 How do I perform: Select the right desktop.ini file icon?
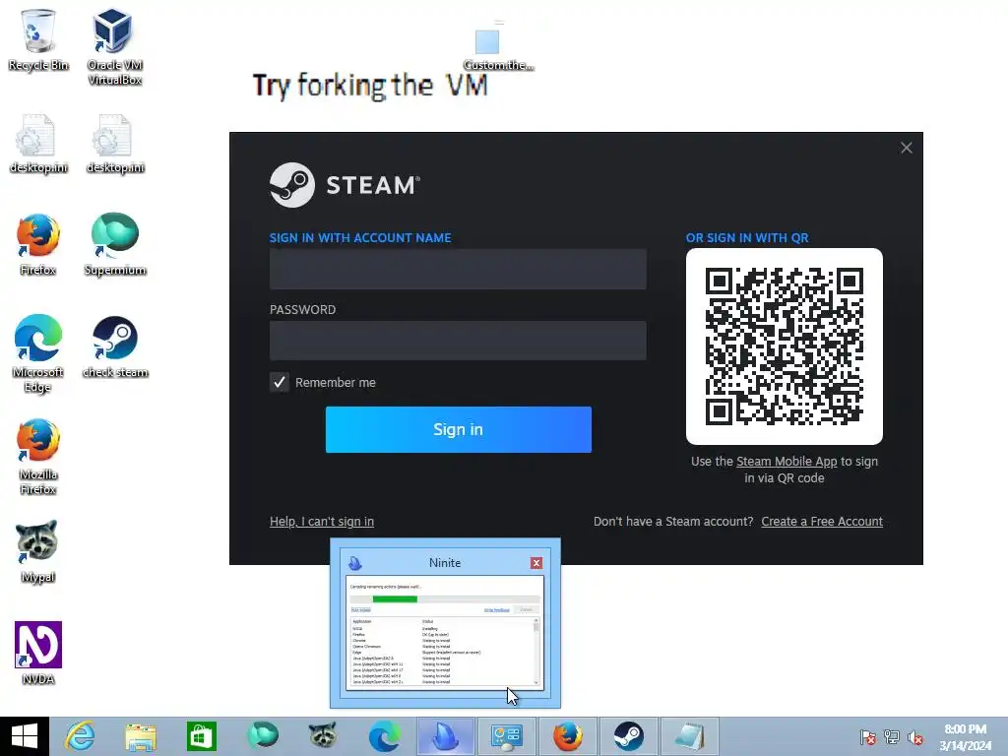[x=115, y=144]
